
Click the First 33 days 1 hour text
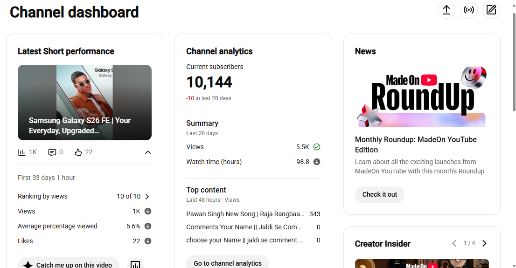46,178
